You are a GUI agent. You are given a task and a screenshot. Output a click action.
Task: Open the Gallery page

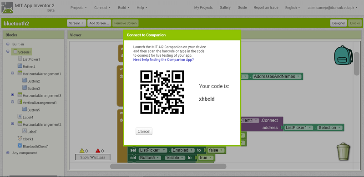coord(225,7)
